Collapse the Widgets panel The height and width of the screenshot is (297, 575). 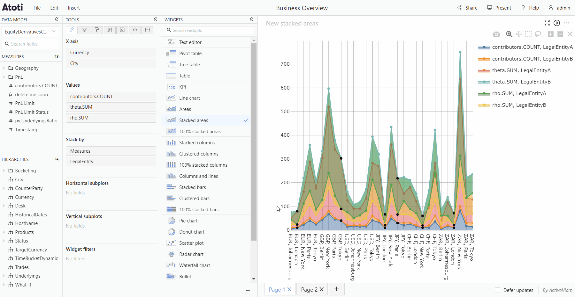pos(251,19)
